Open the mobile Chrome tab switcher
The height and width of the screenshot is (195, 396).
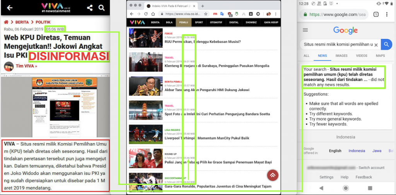tap(376, 15)
